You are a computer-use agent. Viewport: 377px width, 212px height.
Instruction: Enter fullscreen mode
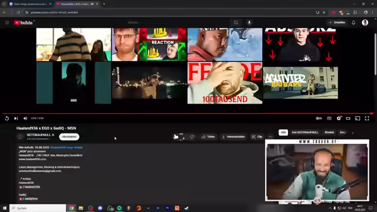point(367,118)
